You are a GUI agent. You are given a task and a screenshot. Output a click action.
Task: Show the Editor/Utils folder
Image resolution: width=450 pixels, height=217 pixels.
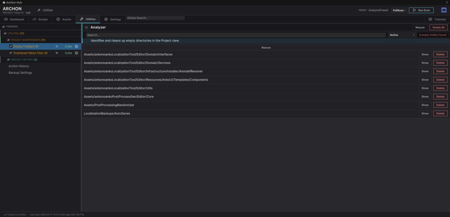coord(425,88)
